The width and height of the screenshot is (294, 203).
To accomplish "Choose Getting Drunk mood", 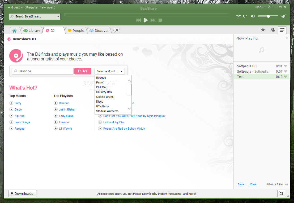I will click(x=105, y=97).
